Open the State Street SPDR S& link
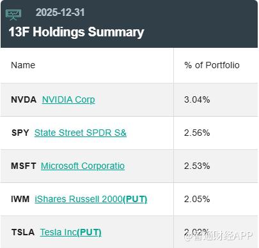 click(x=81, y=133)
